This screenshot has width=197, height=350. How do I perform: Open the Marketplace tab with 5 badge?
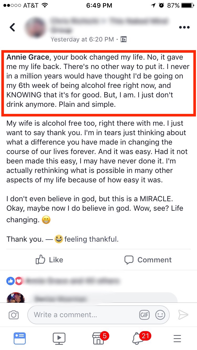[99, 338]
